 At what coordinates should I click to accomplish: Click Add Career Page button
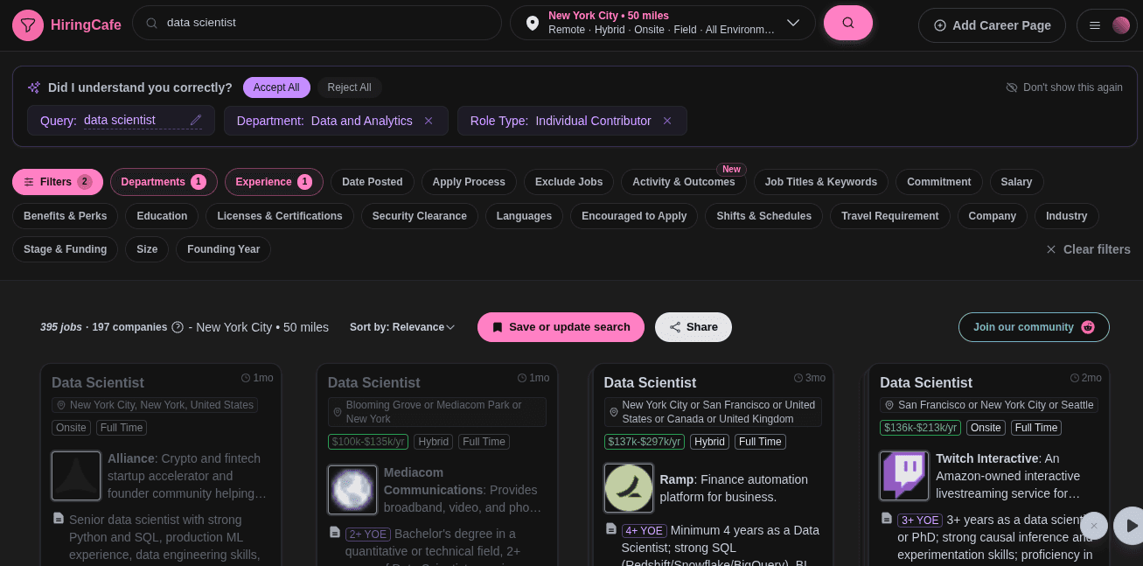[x=992, y=25]
